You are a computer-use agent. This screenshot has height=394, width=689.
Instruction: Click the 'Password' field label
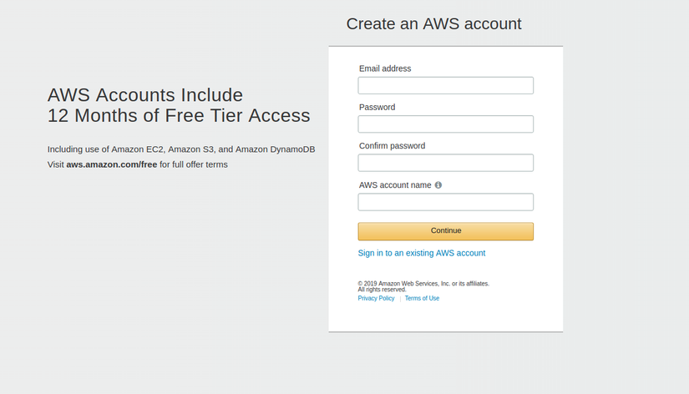click(x=377, y=107)
